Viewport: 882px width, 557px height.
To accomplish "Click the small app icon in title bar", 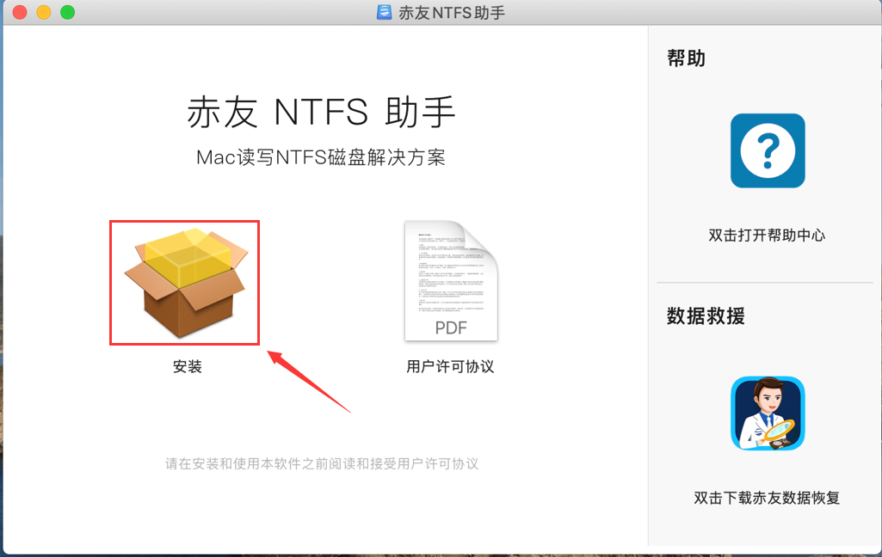I will coord(385,12).
